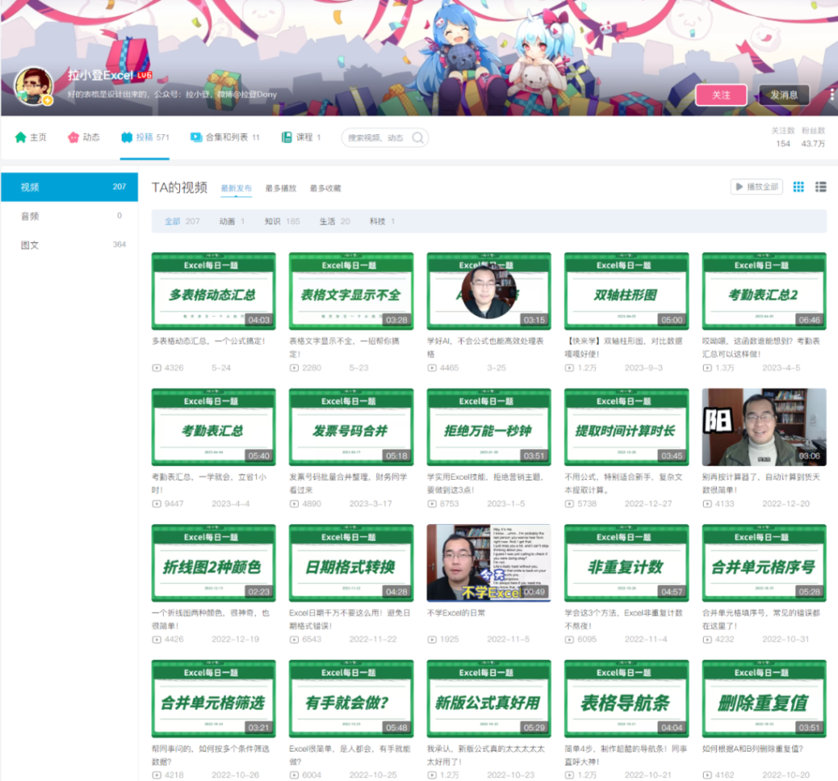Filter by 科技 category

click(x=382, y=221)
